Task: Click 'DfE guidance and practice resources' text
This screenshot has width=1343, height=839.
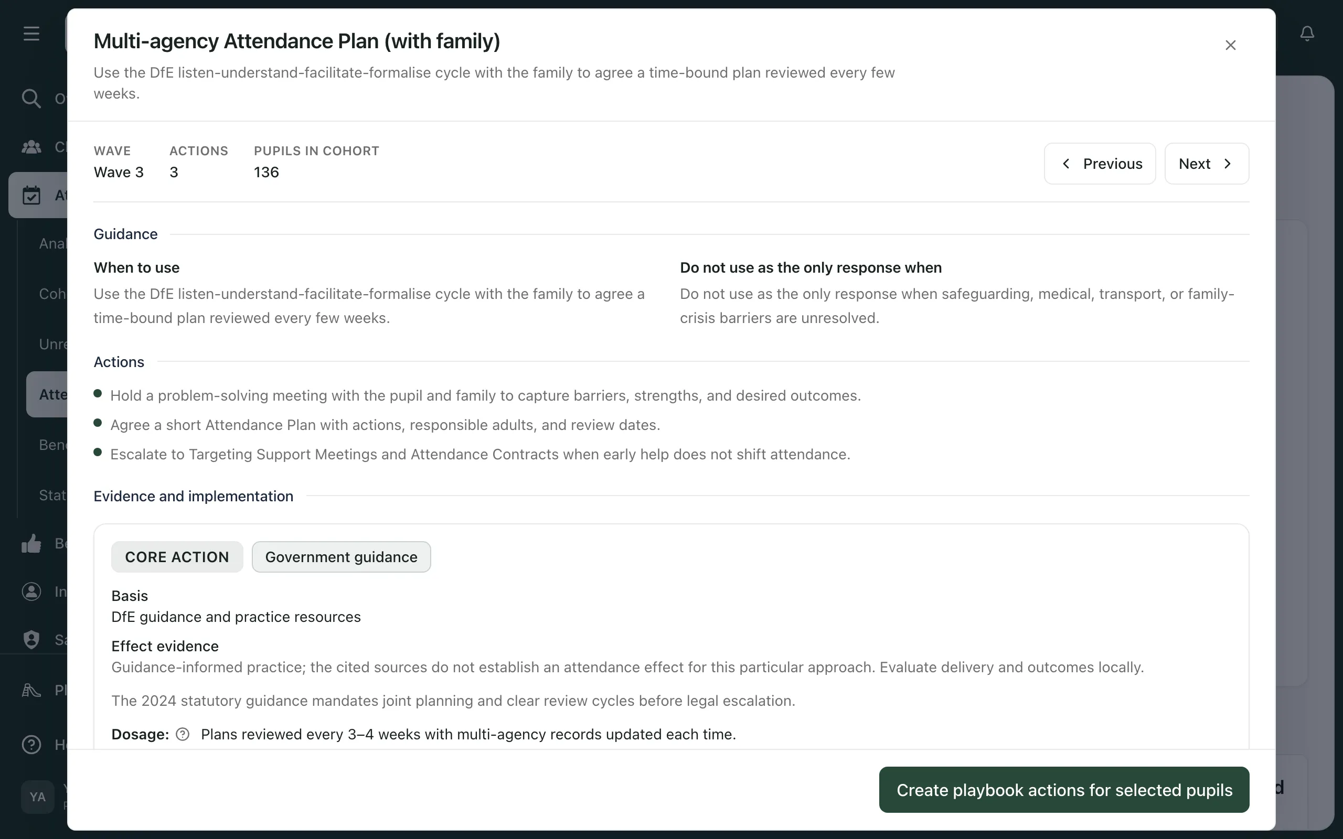Action: click(236, 617)
